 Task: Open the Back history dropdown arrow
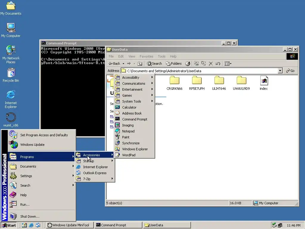point(123,64)
